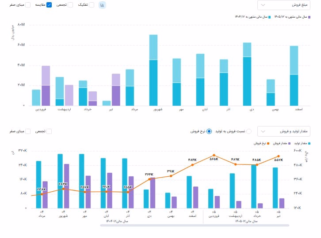321x238 pixels.
Task: Click the ۳۶۴K data point on the line
Action: 149,179
